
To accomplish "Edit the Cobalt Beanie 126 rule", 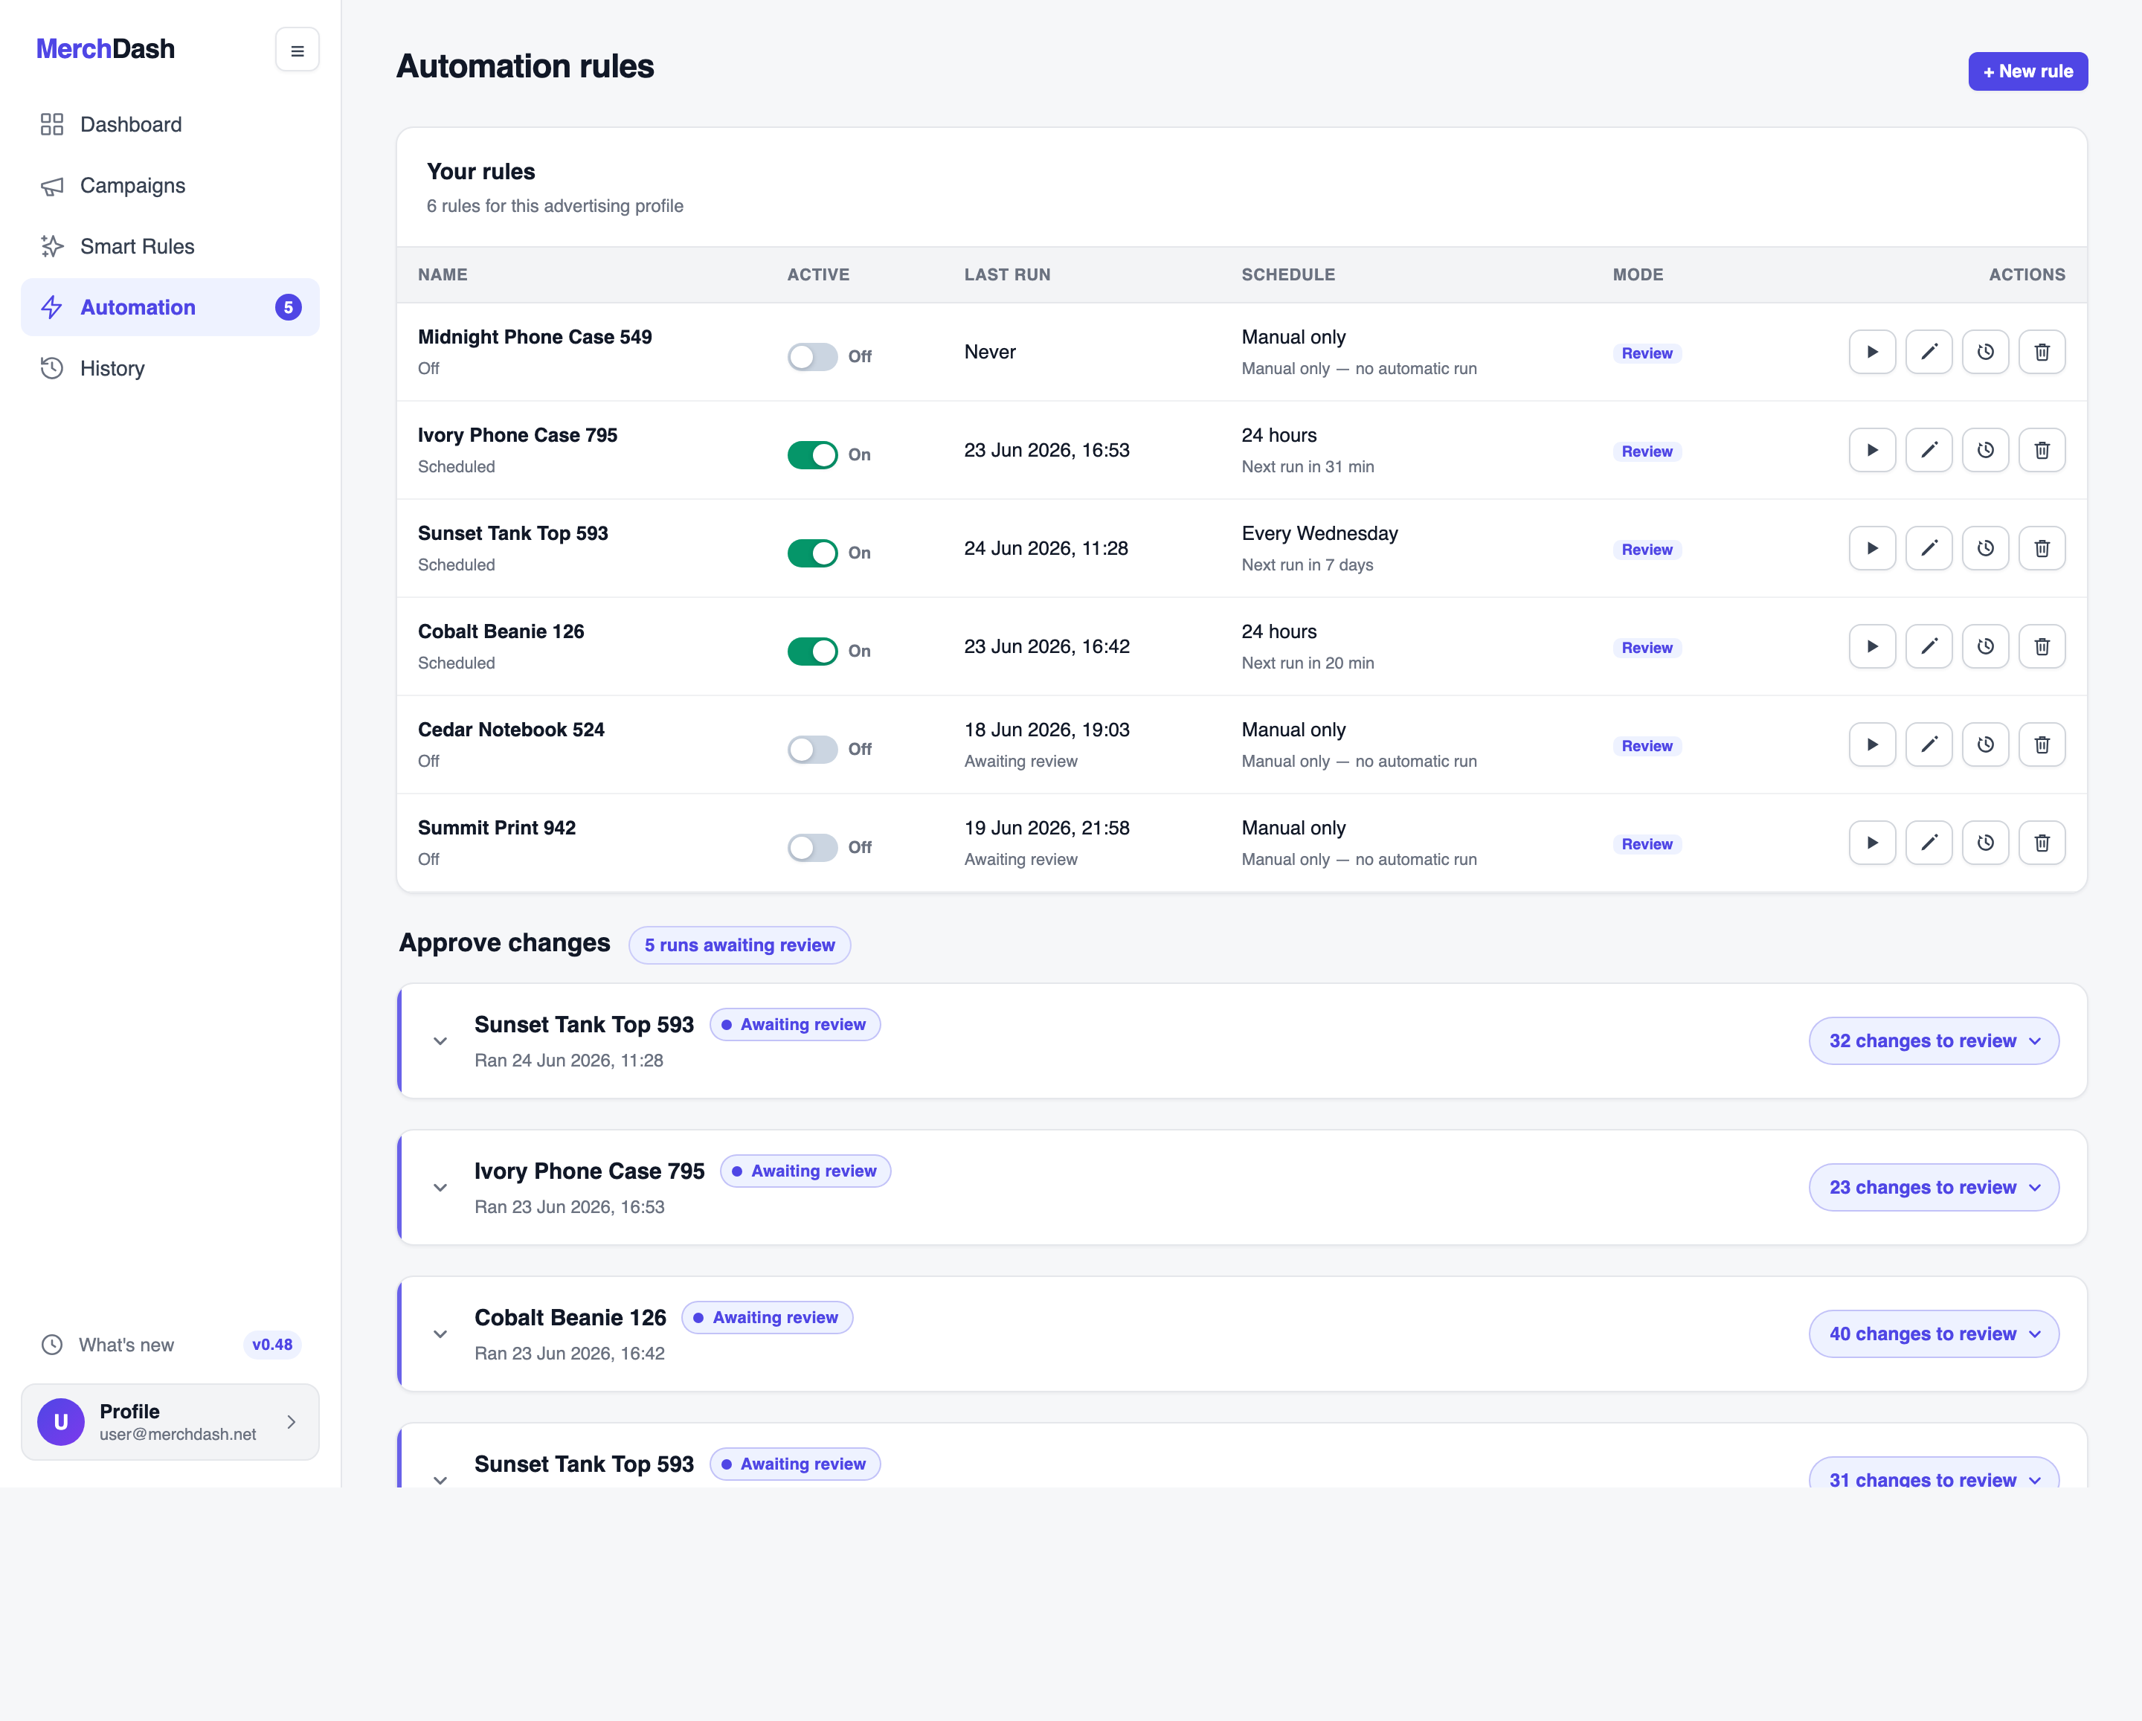I will point(1929,647).
